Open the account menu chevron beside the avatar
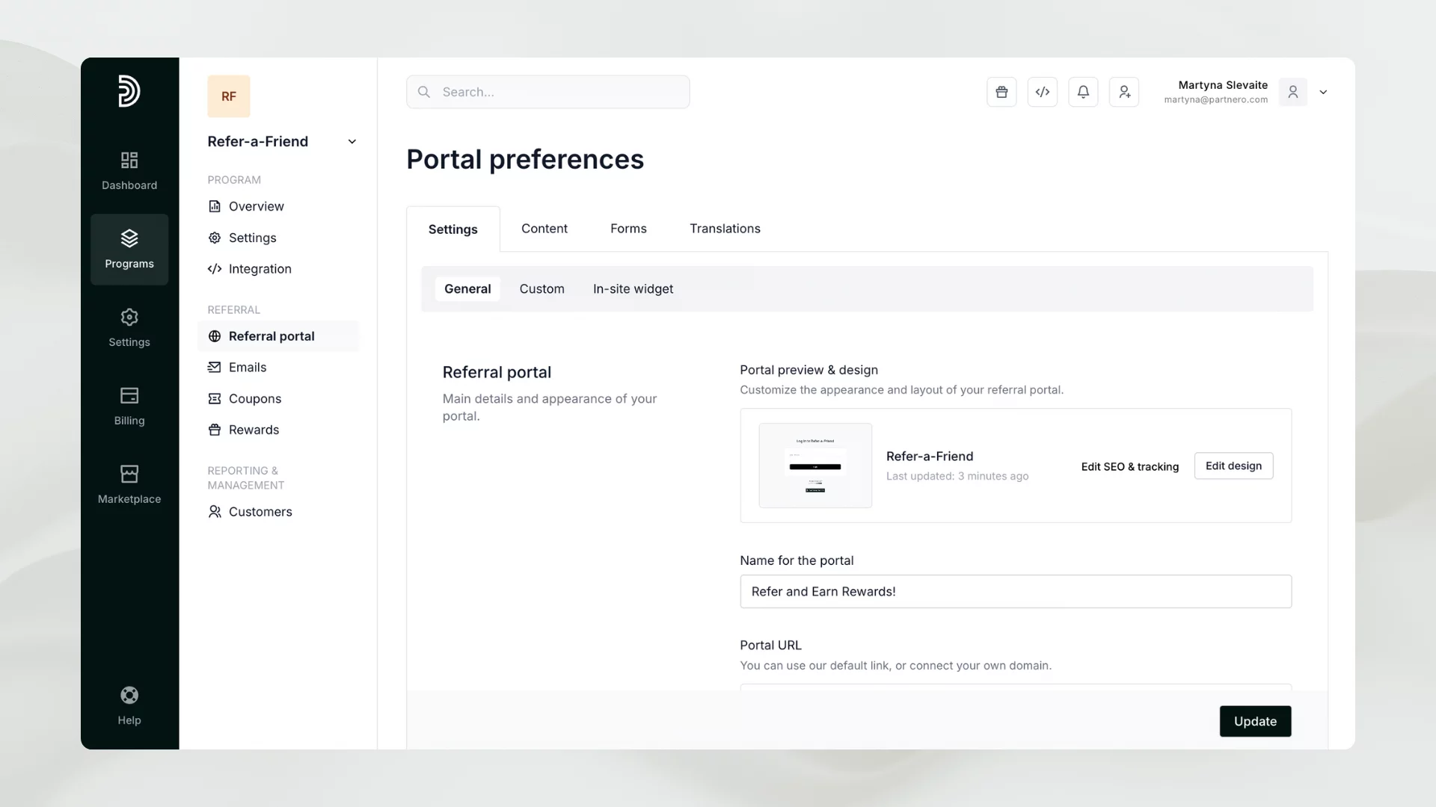1436x807 pixels. tap(1323, 92)
